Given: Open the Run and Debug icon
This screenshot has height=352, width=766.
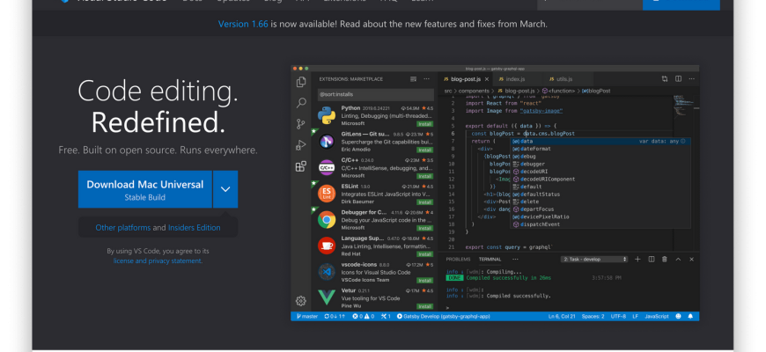Looking at the screenshot, I should [x=301, y=144].
